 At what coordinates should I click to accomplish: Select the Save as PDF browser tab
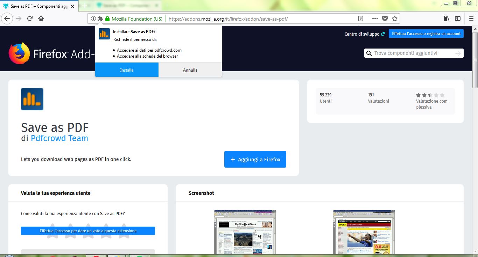39,6
